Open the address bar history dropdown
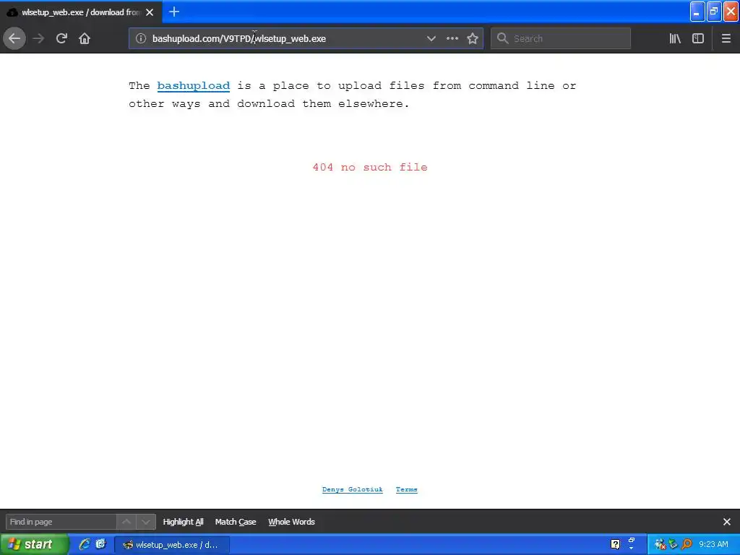Image resolution: width=740 pixels, height=555 pixels. (x=431, y=38)
